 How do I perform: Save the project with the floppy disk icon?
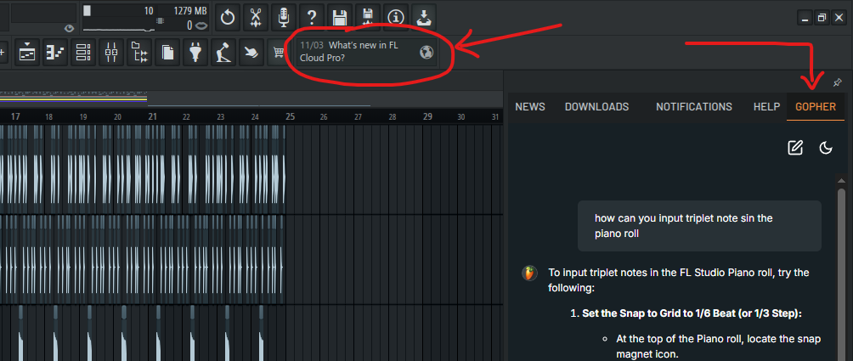point(340,18)
